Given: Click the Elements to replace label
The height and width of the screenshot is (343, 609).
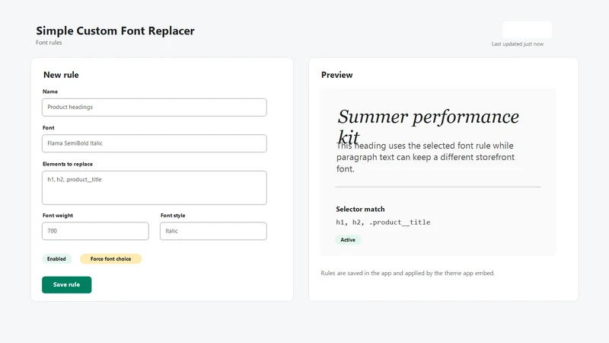Looking at the screenshot, I should tap(68, 164).
